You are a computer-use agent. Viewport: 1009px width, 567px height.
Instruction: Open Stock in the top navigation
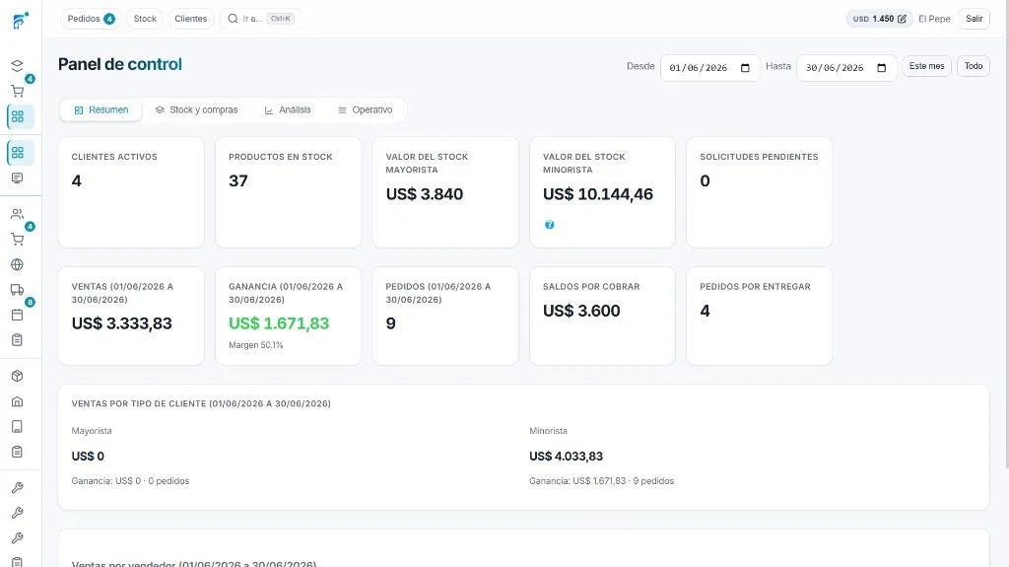point(145,19)
